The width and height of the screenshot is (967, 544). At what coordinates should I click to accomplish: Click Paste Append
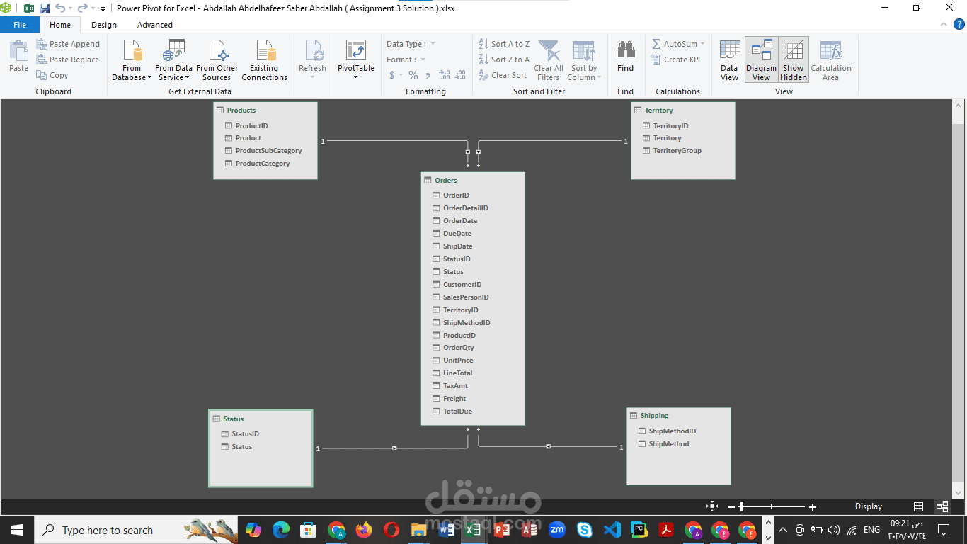coord(68,44)
